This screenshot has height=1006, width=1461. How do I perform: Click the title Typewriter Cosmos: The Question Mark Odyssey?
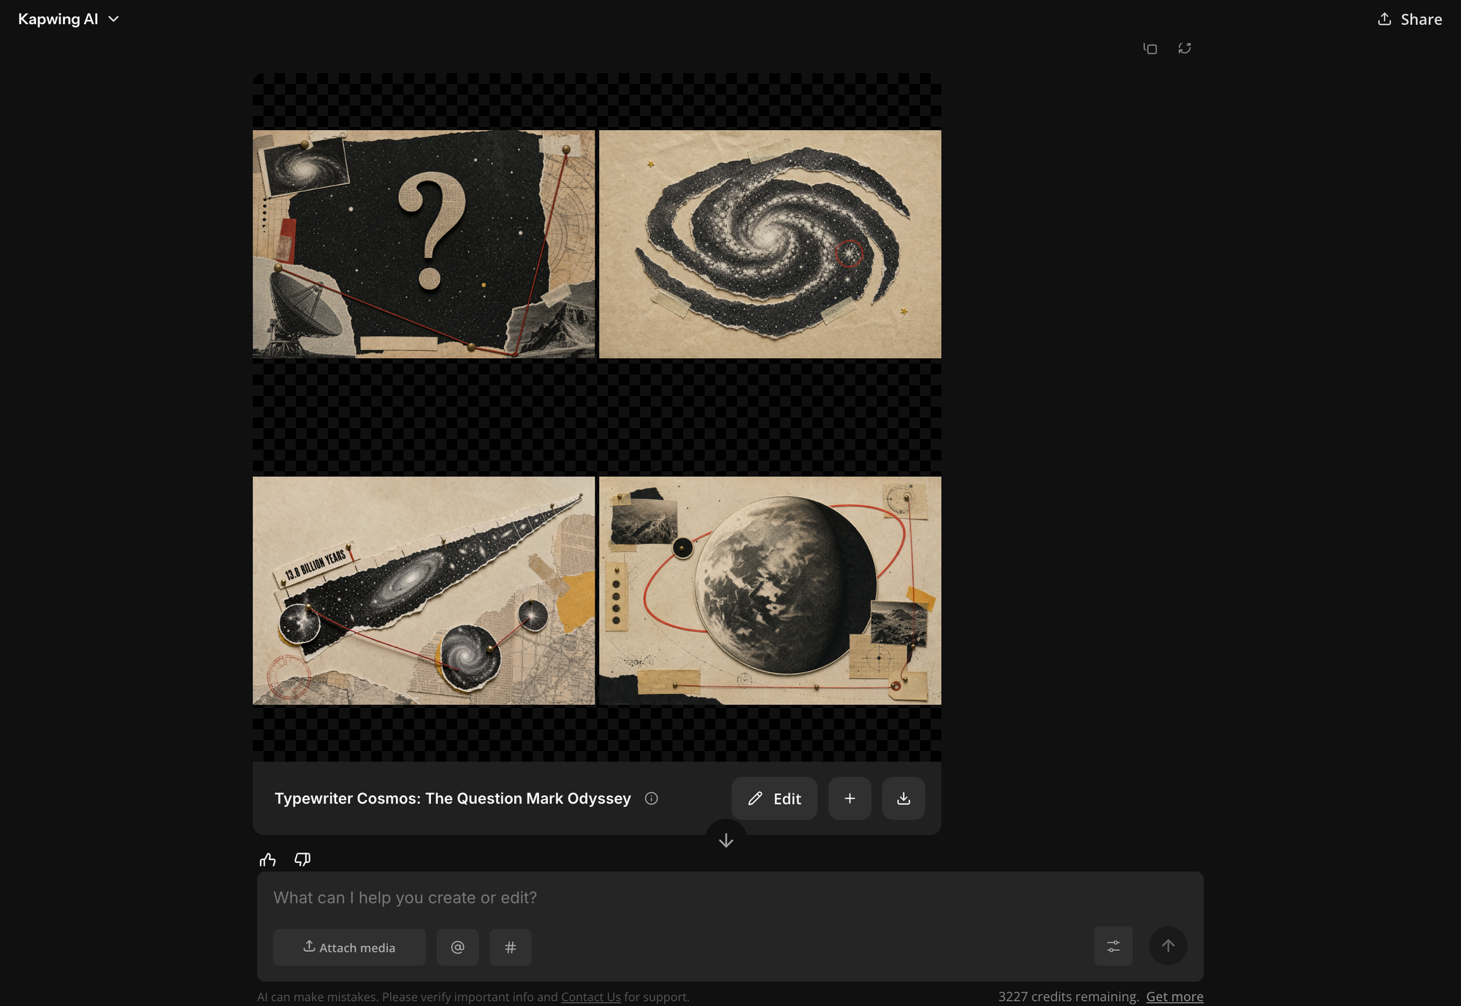pyautogui.click(x=453, y=799)
